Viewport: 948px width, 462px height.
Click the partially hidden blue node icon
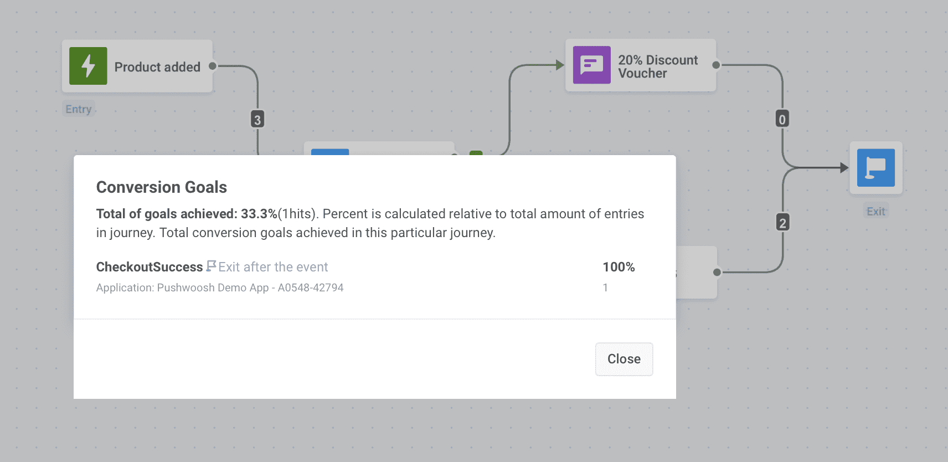330,152
